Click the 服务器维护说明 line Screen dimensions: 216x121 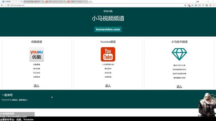point(179,78)
